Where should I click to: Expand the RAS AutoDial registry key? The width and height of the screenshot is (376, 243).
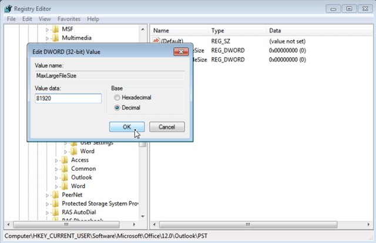tap(47, 213)
